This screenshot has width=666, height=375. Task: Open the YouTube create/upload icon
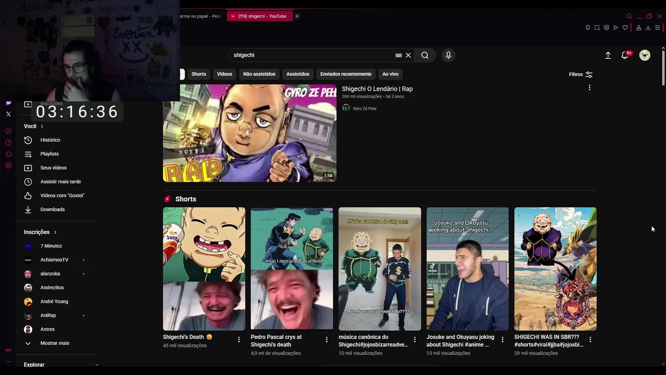pyautogui.click(x=608, y=55)
